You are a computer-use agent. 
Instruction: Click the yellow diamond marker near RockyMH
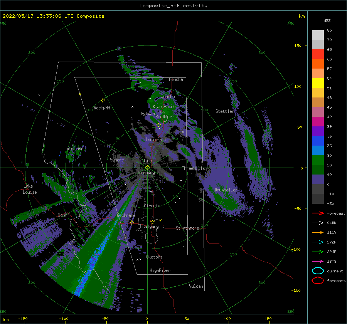click(103, 101)
